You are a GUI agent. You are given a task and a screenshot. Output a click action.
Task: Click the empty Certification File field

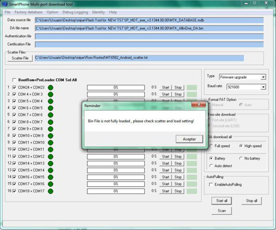coord(149,44)
